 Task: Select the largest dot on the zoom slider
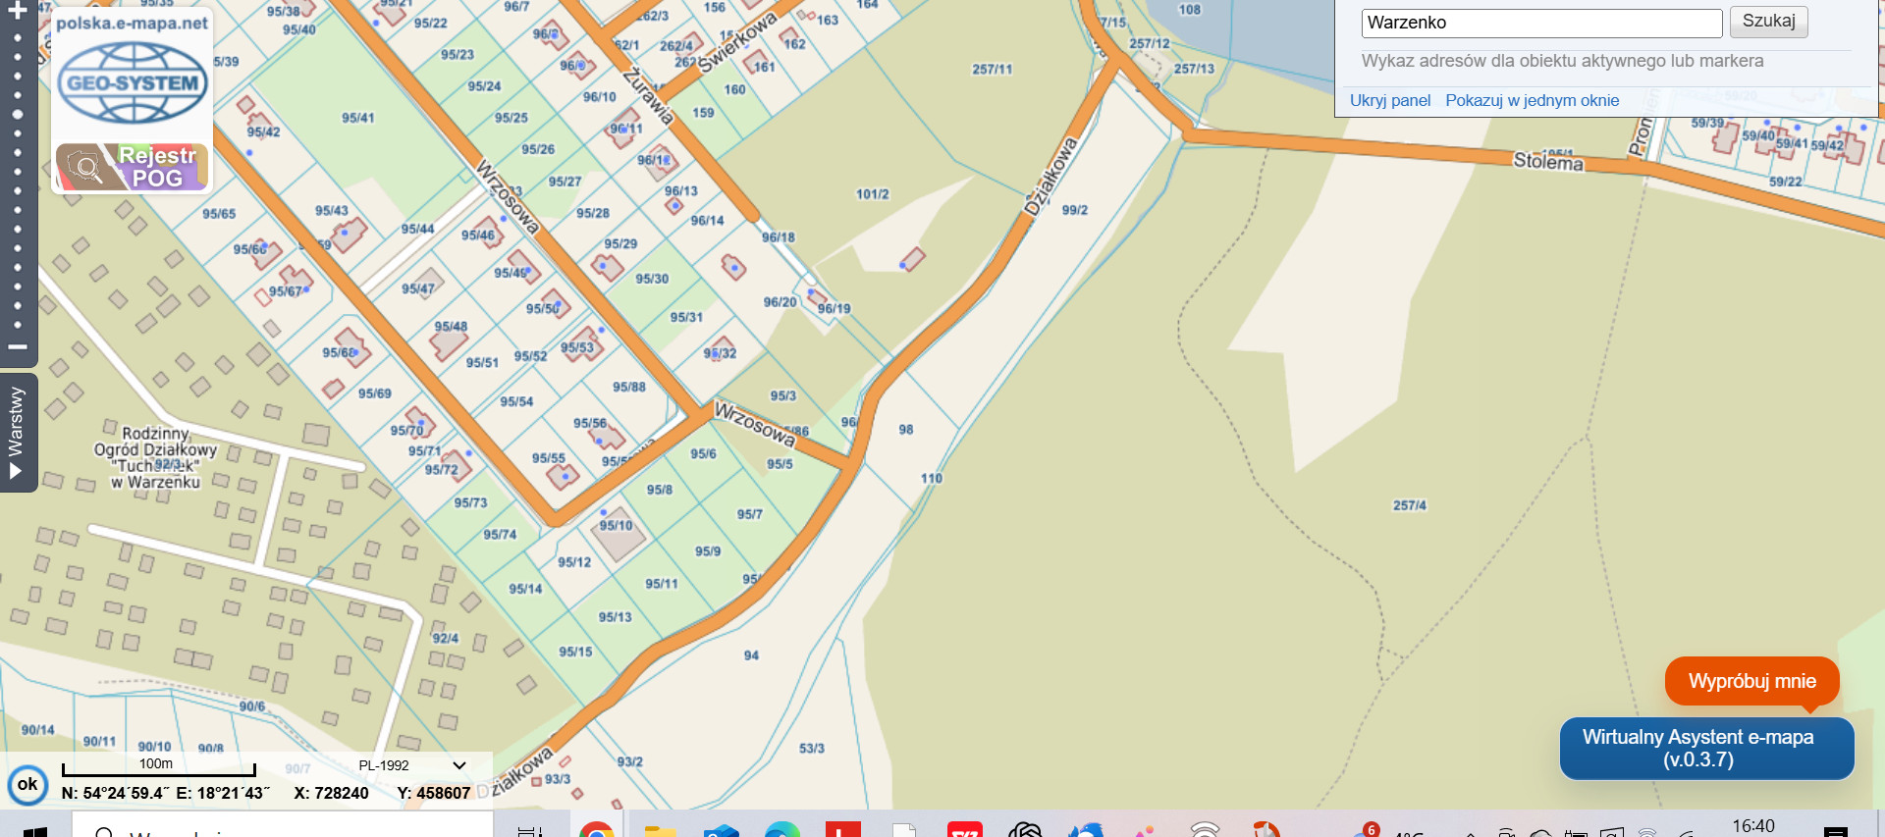coord(18,114)
